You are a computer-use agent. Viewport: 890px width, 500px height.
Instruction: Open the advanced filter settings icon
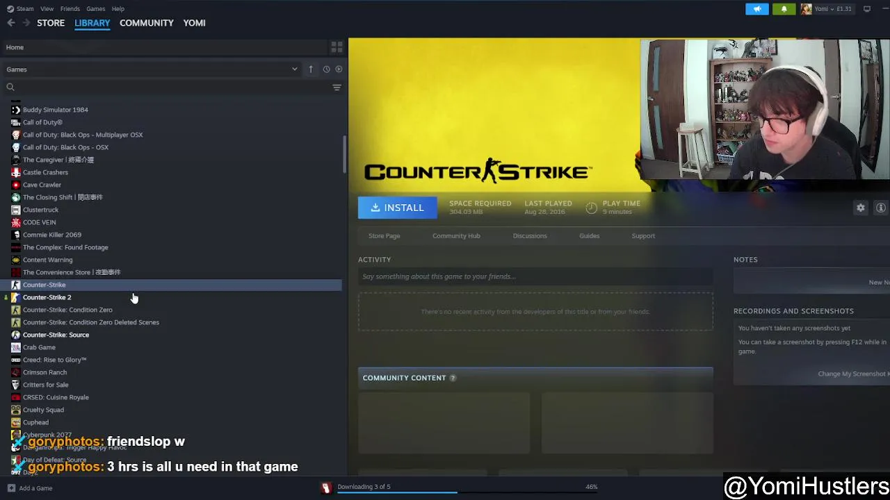(x=337, y=87)
